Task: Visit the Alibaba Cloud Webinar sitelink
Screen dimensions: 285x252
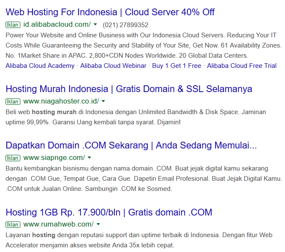Action: click(x=113, y=66)
